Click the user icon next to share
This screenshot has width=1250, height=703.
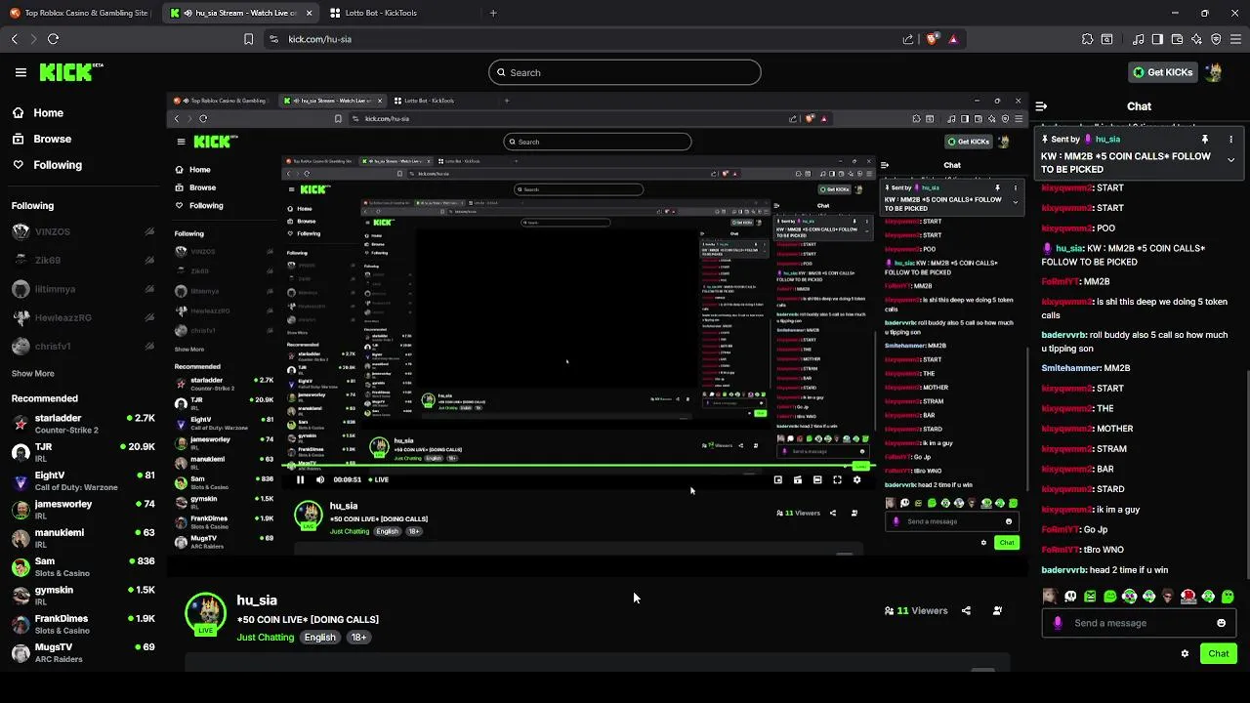[x=997, y=610]
